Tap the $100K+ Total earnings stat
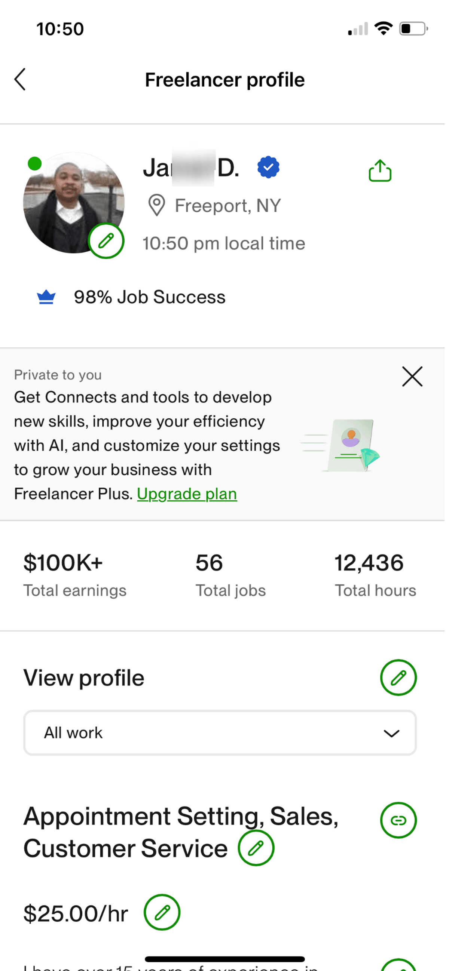This screenshot has width=449, height=971. (75, 574)
